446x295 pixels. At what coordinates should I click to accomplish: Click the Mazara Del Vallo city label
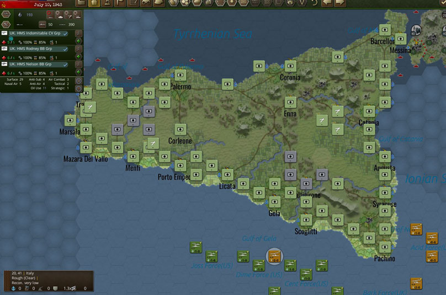(86, 159)
